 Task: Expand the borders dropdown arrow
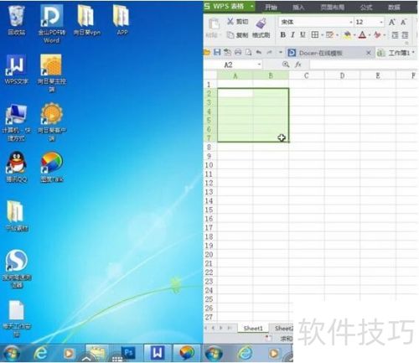322,35
